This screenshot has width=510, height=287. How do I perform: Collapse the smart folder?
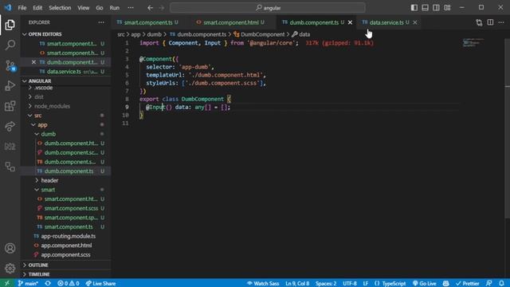pos(48,190)
